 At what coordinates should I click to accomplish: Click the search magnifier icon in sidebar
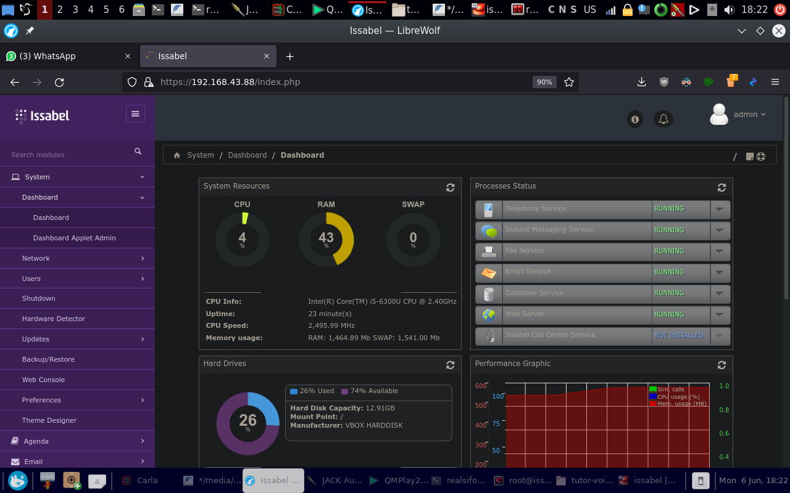click(x=138, y=151)
